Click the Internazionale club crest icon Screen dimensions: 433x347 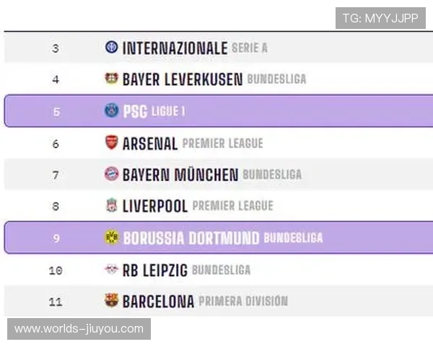111,48
